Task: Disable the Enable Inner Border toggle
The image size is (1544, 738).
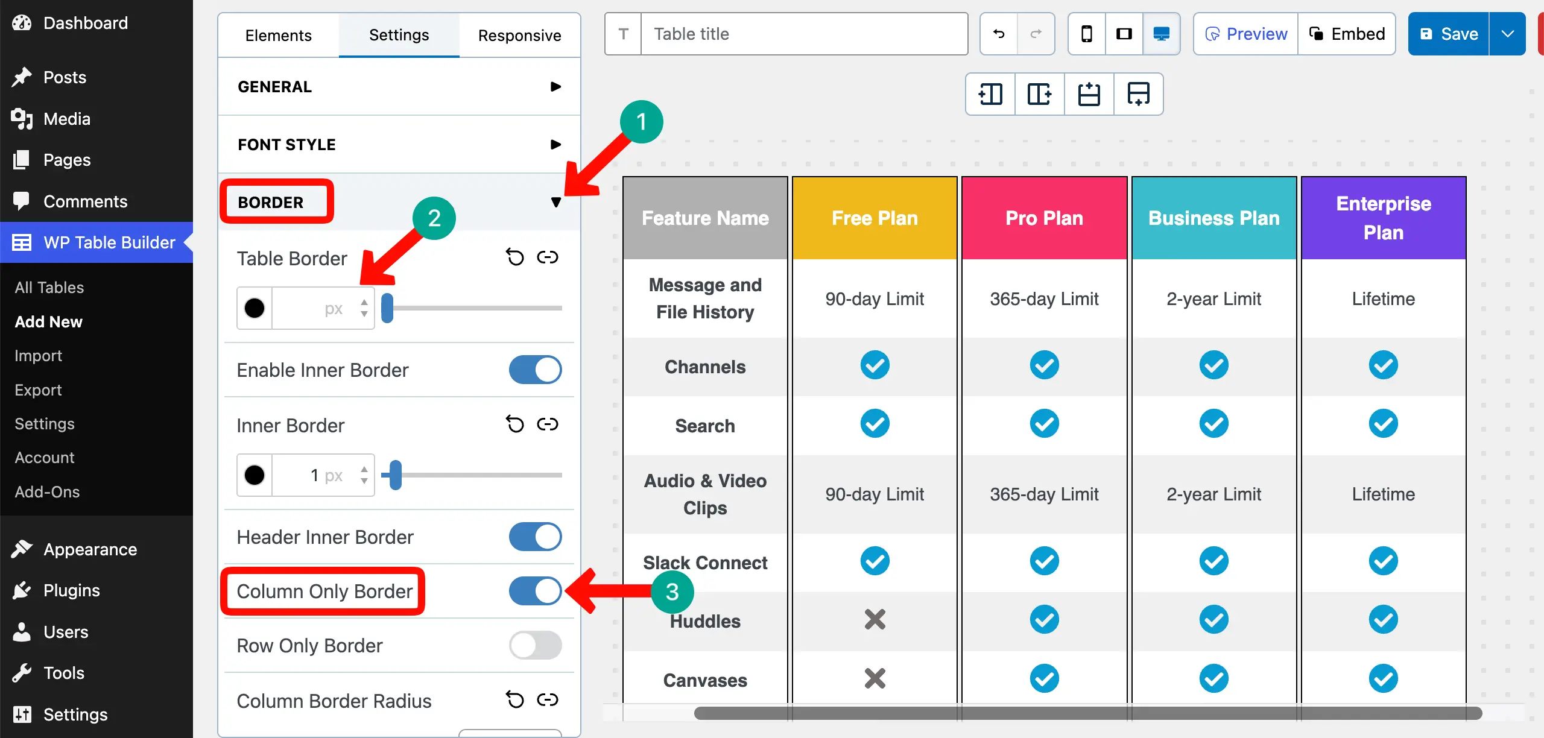Action: pyautogui.click(x=535, y=370)
